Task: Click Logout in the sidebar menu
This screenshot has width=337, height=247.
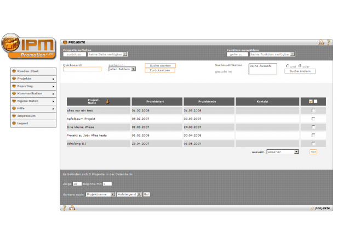Action: coord(33,123)
